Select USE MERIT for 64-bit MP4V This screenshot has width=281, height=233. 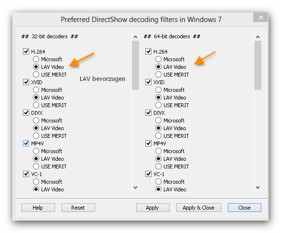[159, 166]
